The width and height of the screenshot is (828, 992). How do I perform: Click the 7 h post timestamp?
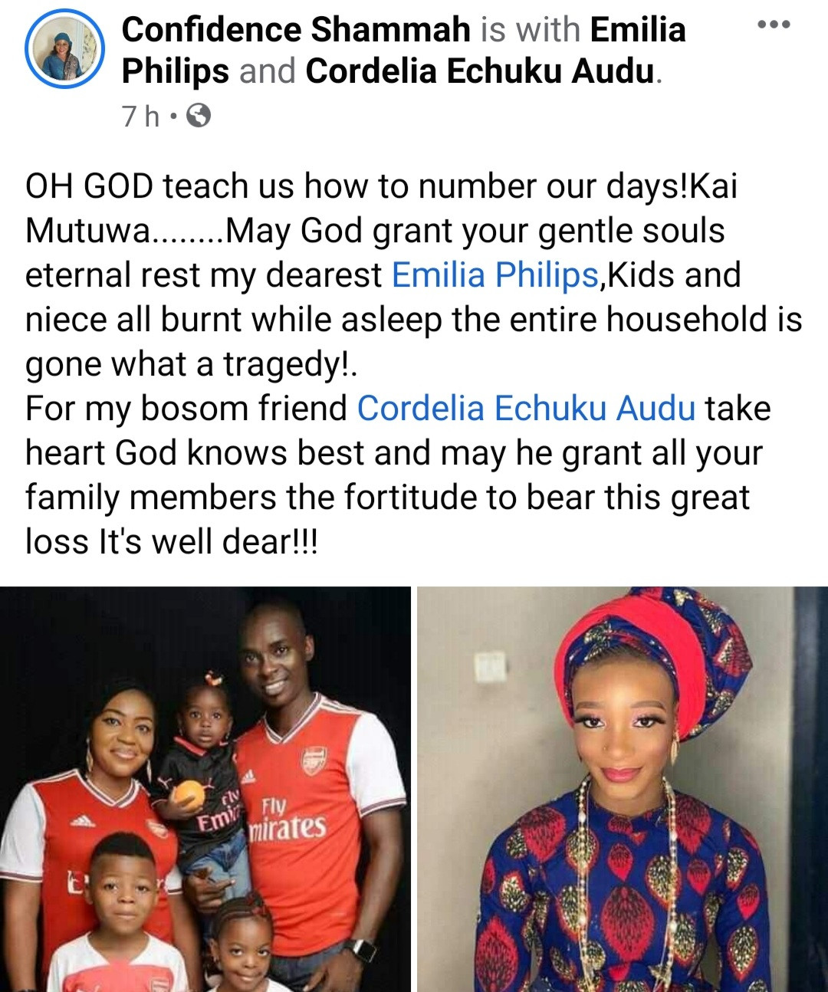click(x=141, y=117)
